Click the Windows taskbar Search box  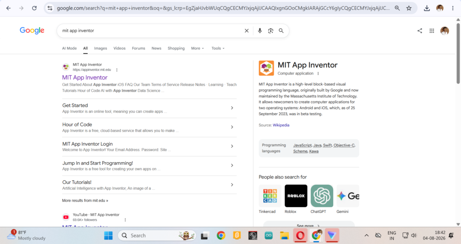pyautogui.click(x=157, y=235)
